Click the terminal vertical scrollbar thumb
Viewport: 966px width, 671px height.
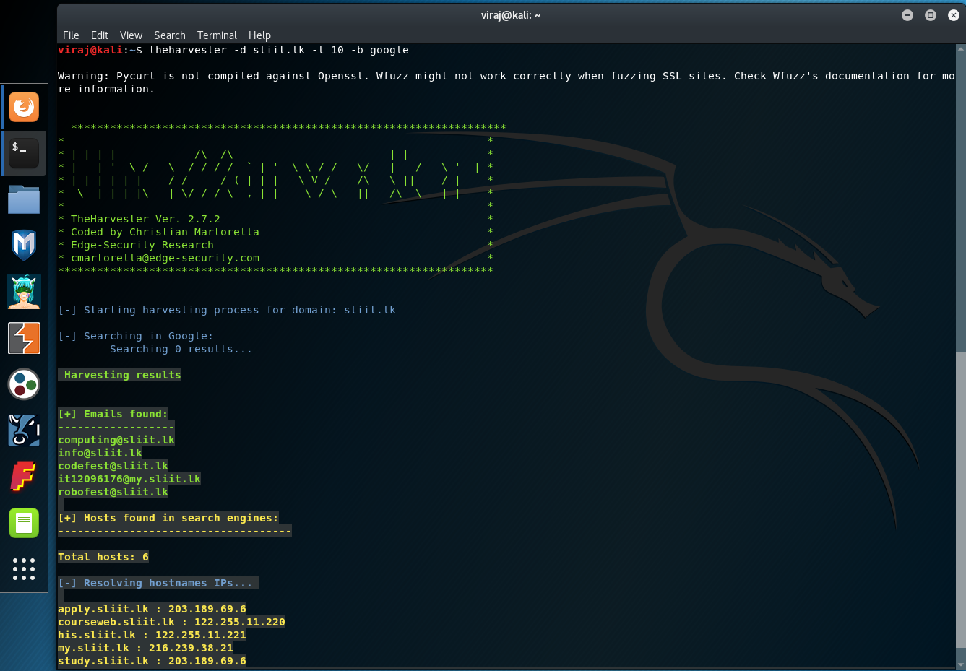tap(961, 500)
